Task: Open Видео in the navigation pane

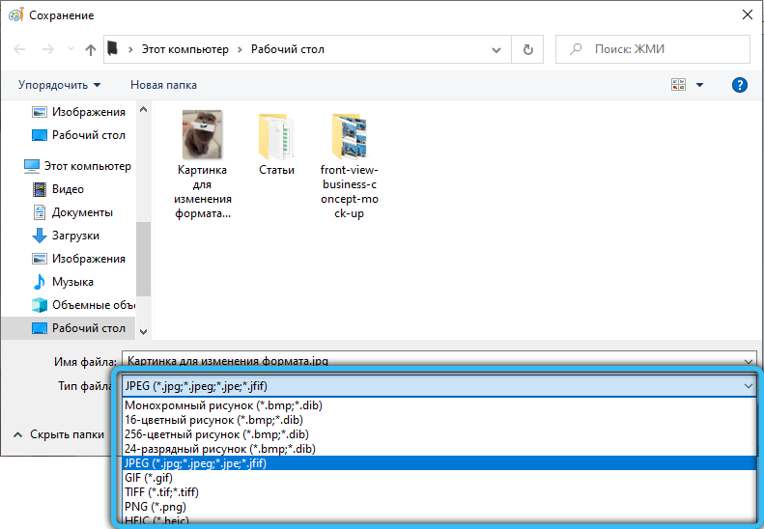Action: tap(68, 189)
